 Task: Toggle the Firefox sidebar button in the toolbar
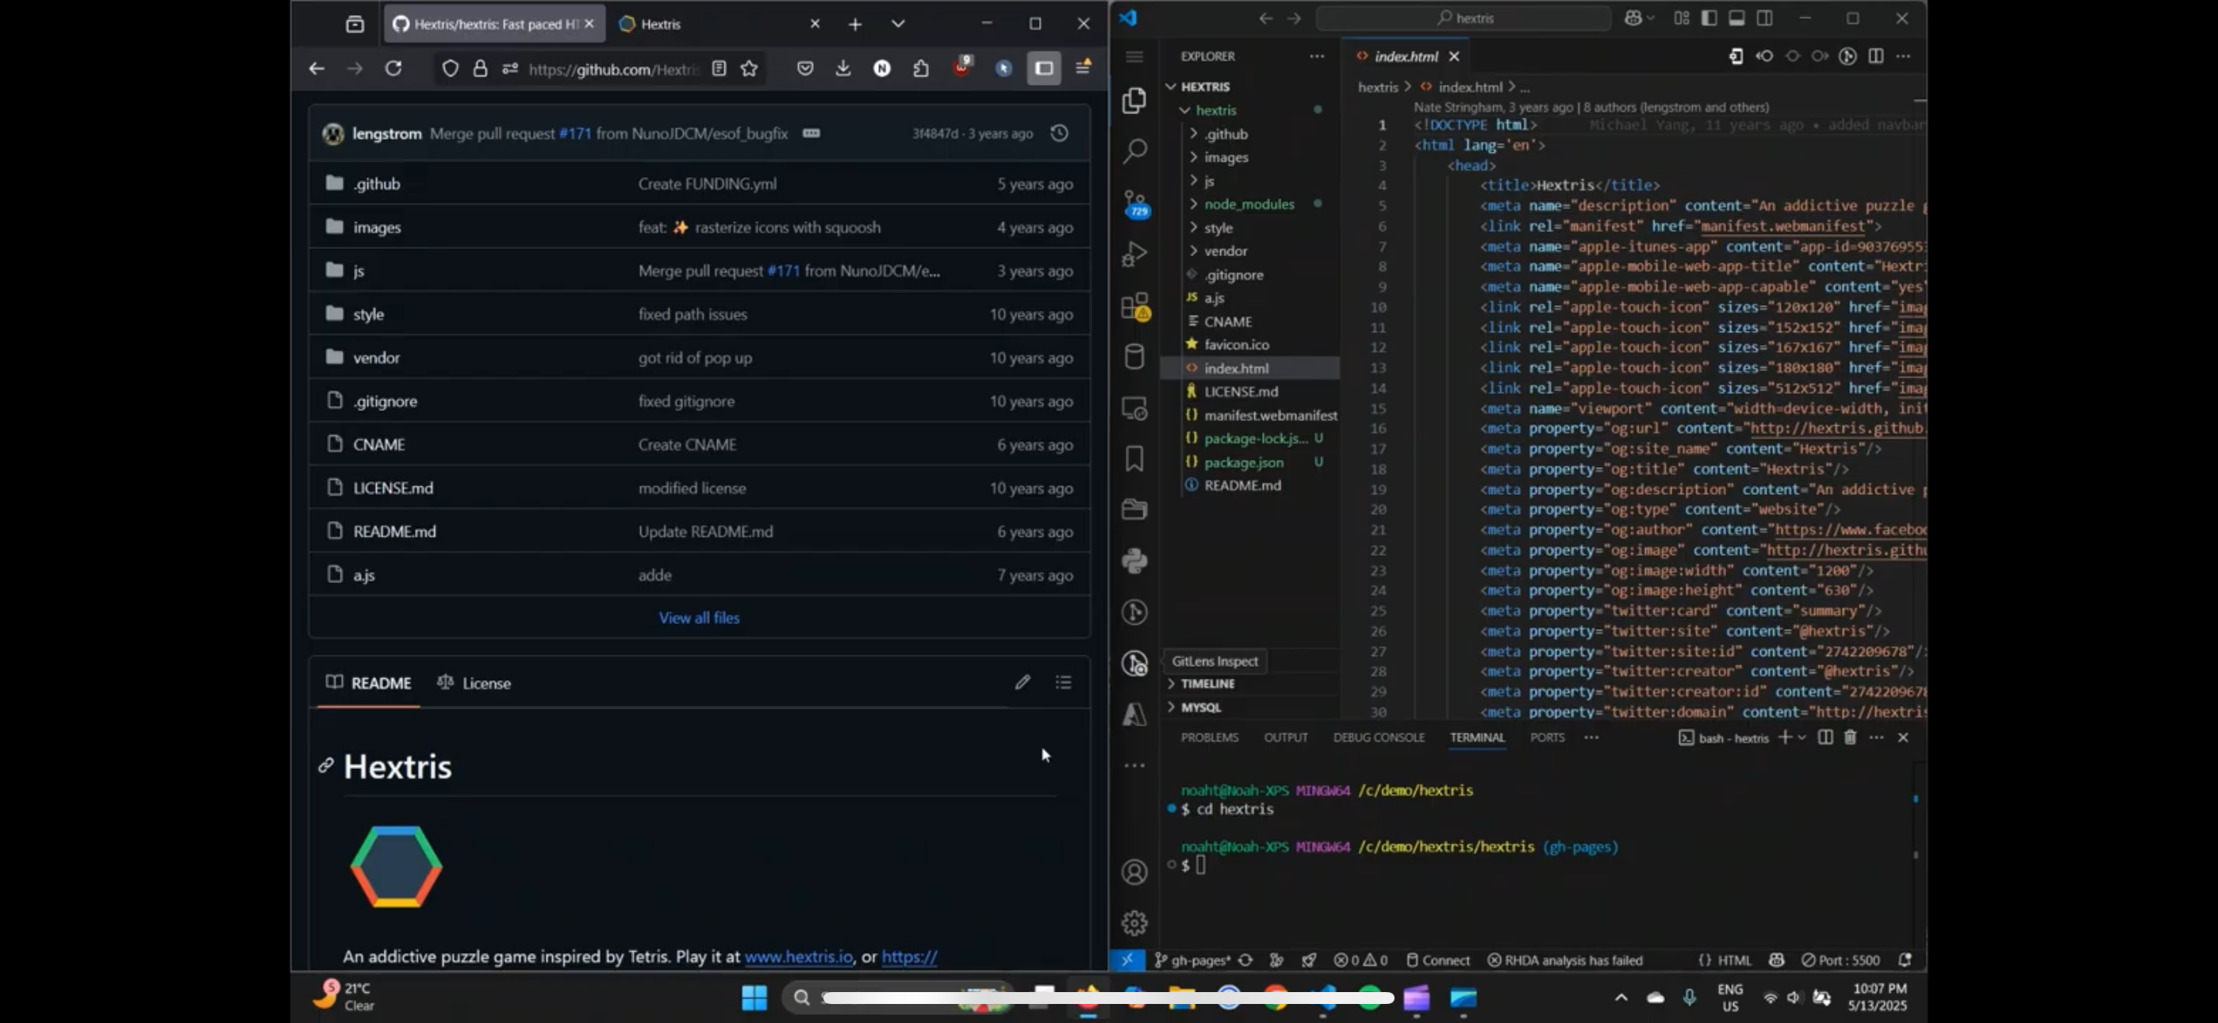tap(1044, 69)
